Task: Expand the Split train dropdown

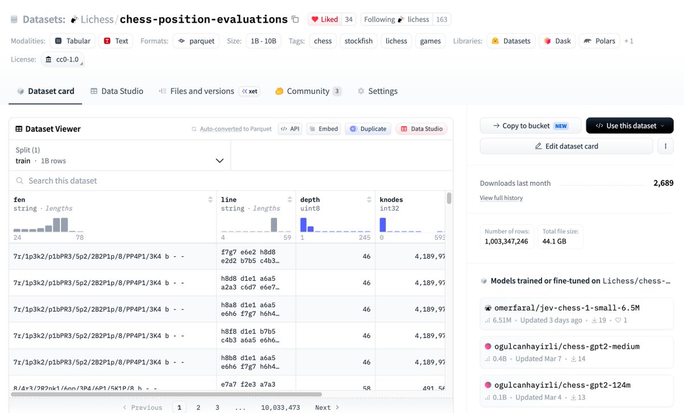Action: [120, 156]
